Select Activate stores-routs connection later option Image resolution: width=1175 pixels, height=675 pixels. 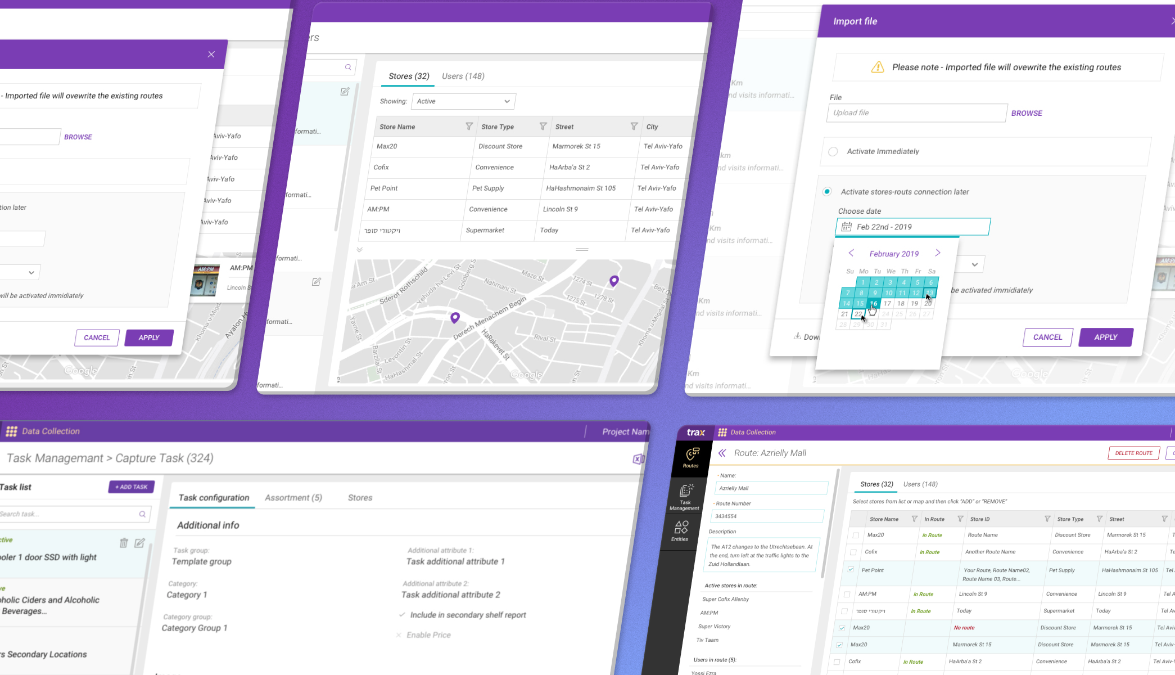tap(827, 192)
